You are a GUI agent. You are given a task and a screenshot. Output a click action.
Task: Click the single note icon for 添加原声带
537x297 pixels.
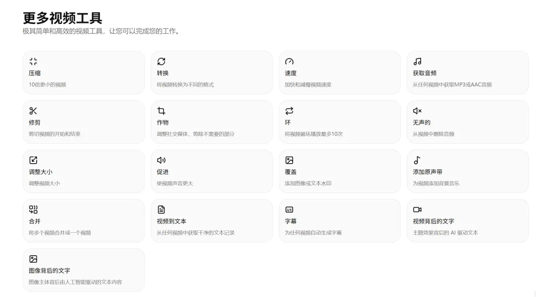417,160
